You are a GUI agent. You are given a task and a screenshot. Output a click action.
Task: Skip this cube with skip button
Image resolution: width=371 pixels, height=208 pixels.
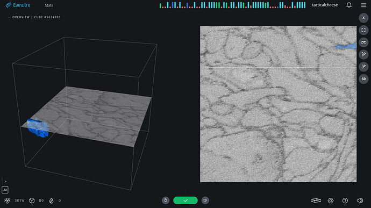205,200
